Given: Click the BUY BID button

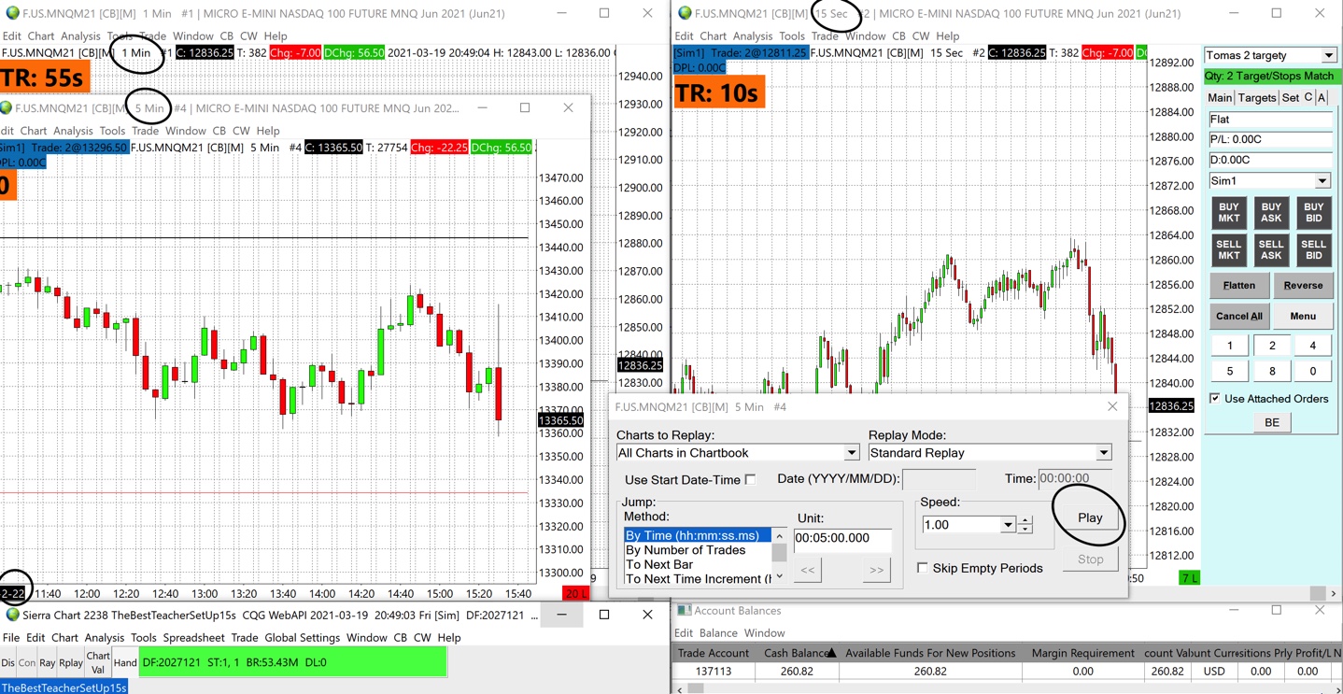Looking at the screenshot, I should (x=1314, y=213).
